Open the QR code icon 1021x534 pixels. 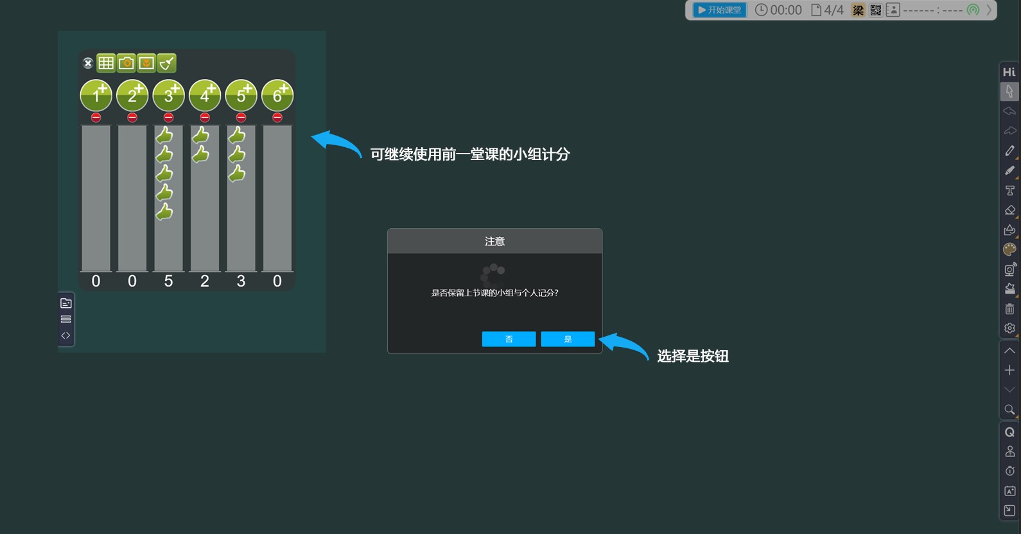coord(876,10)
